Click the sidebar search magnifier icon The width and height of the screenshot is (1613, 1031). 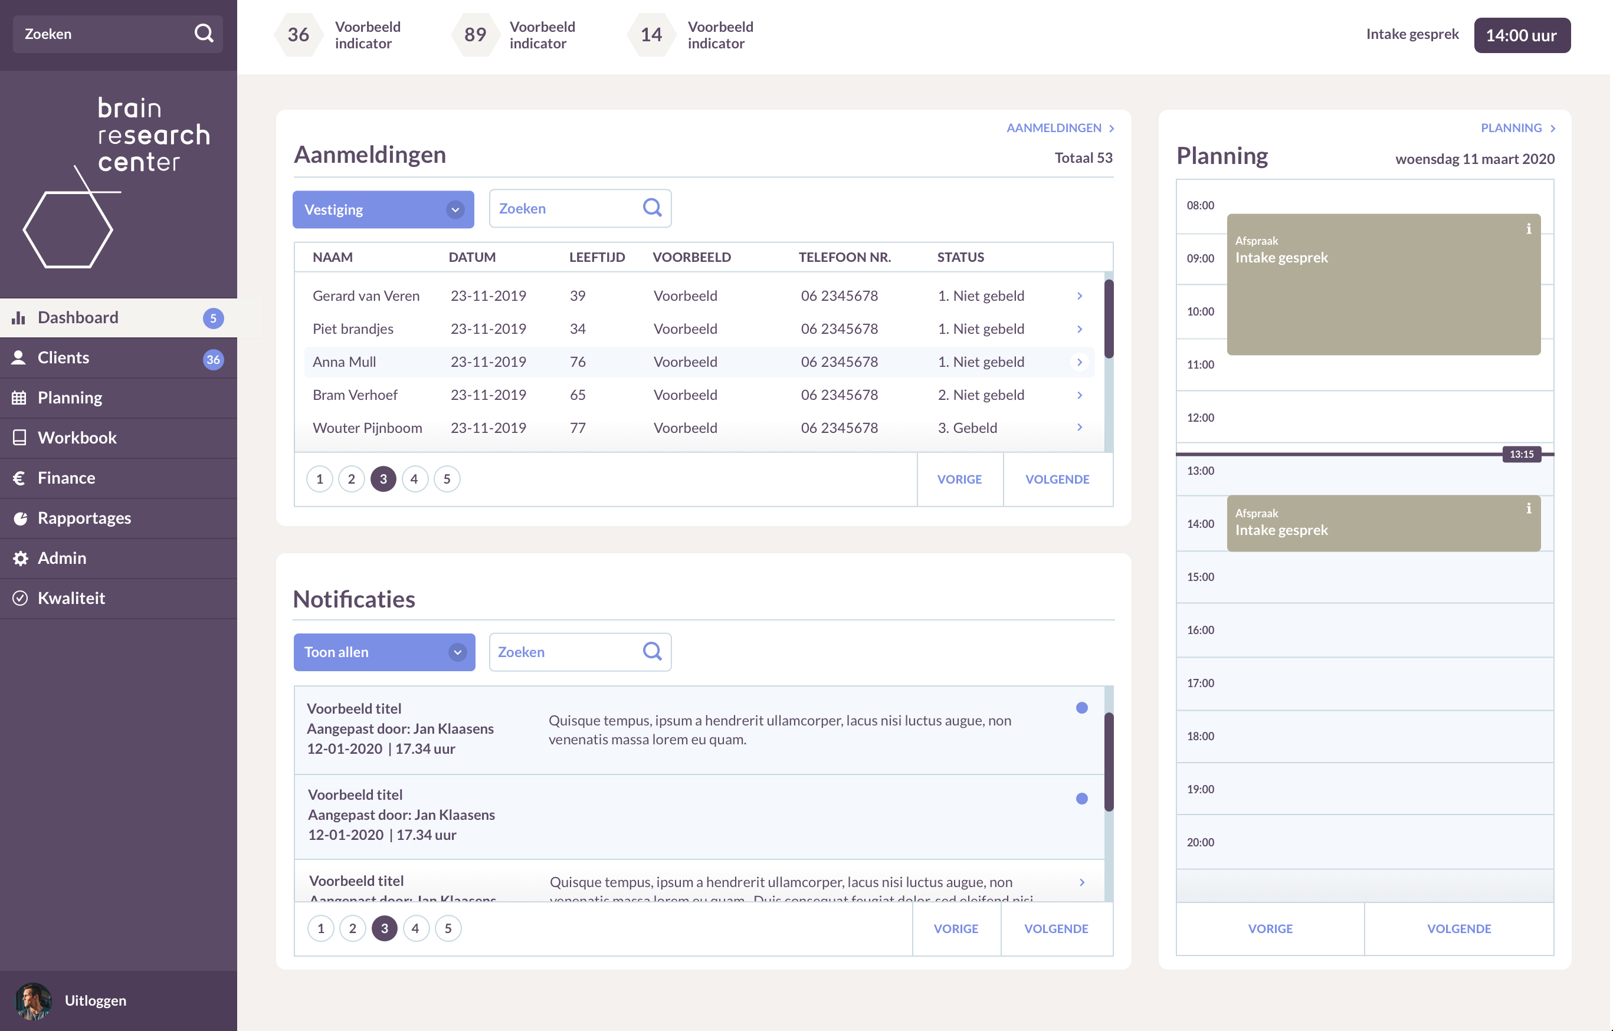pyautogui.click(x=204, y=33)
